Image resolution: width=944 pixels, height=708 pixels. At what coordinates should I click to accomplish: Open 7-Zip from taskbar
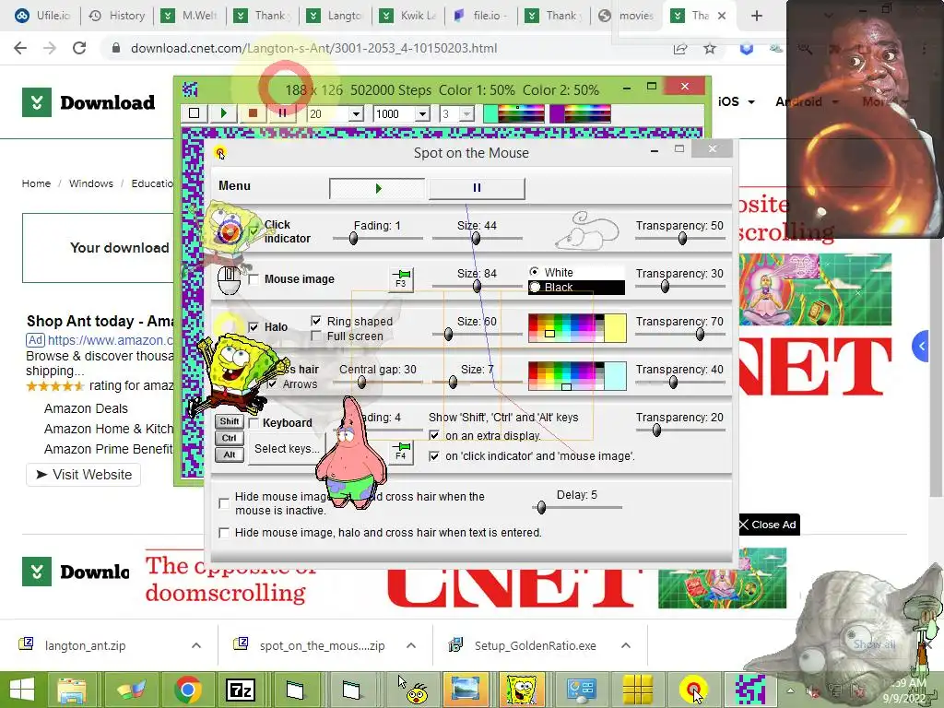(241, 690)
